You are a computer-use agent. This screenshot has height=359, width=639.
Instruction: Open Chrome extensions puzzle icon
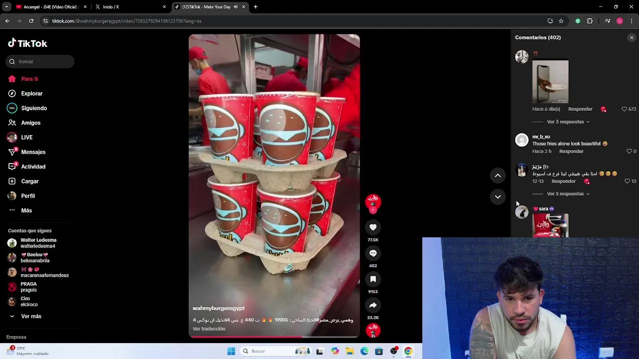(590, 21)
